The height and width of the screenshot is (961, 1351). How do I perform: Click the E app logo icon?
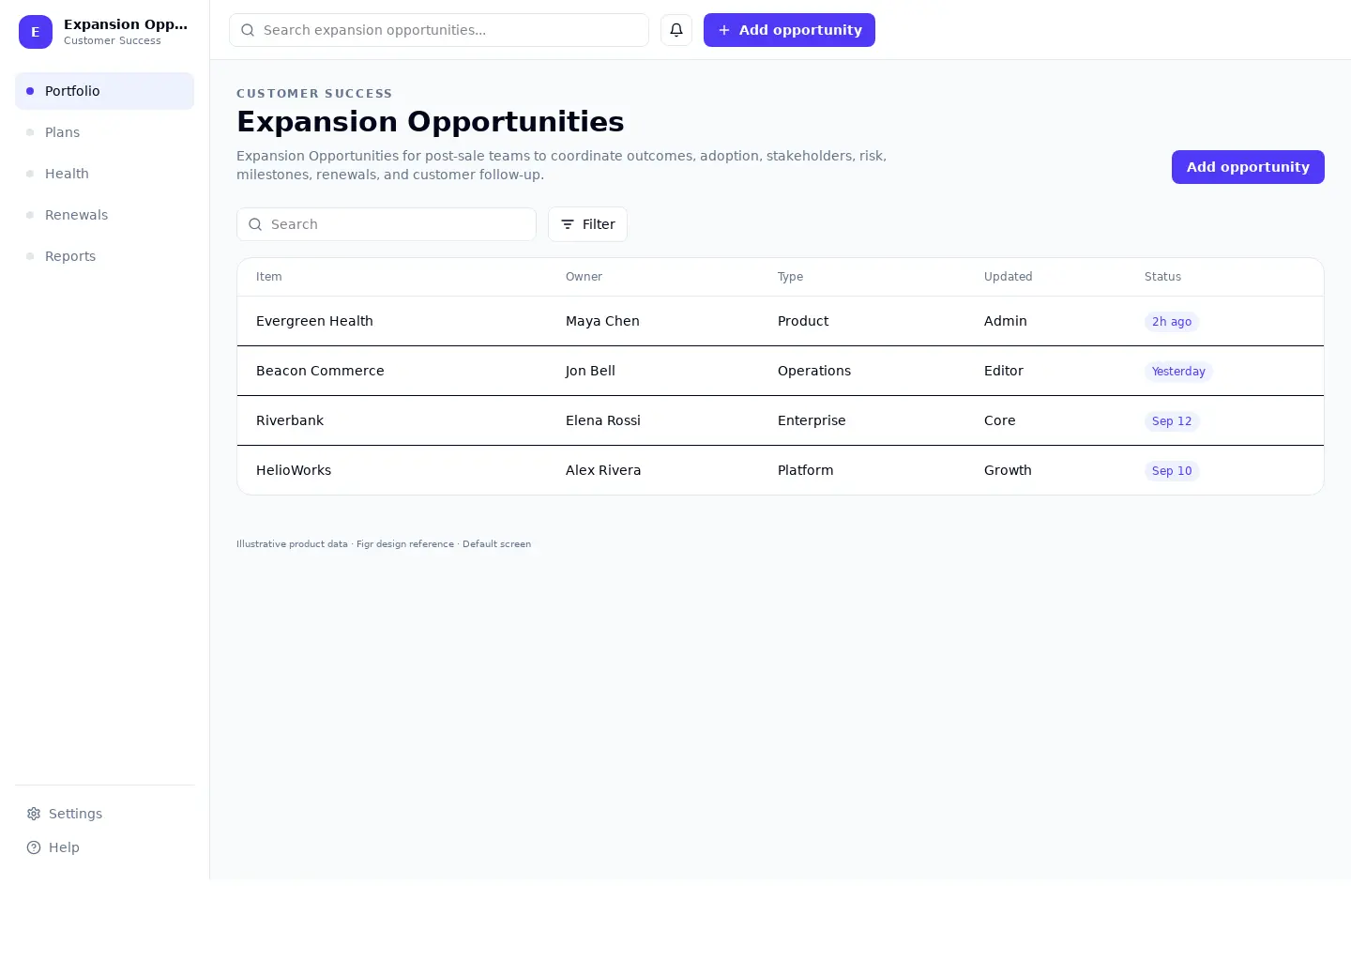coord(36,32)
